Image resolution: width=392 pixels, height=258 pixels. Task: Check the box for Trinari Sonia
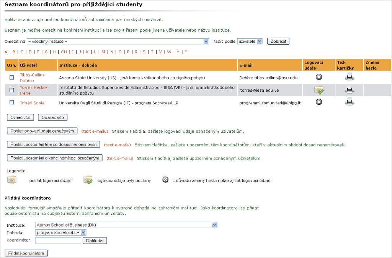[11, 102]
